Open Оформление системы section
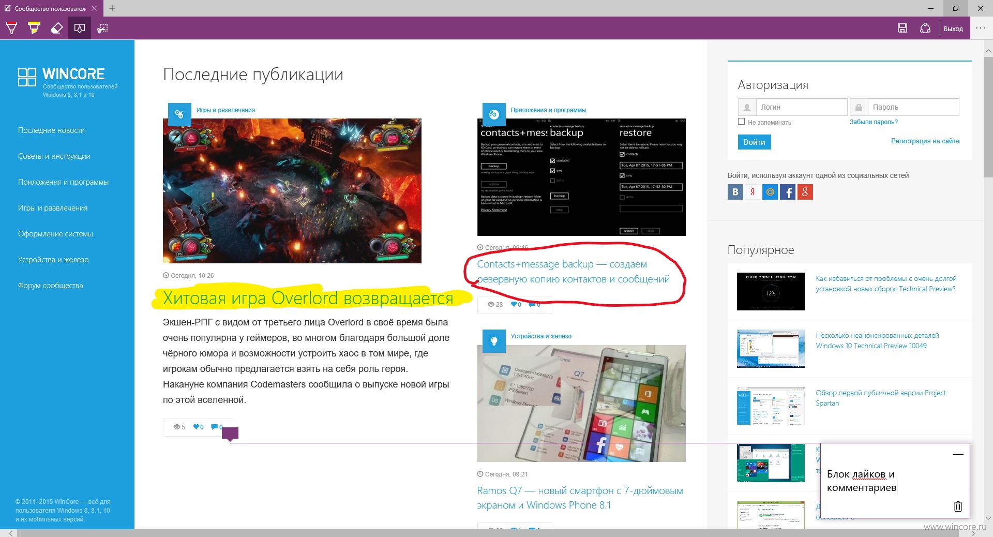Screen dimensions: 993x537 pos(55,234)
